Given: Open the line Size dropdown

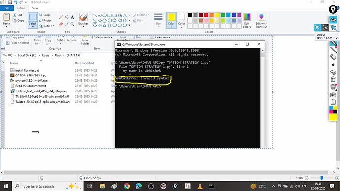Looking at the screenshot, I should point(158,20).
